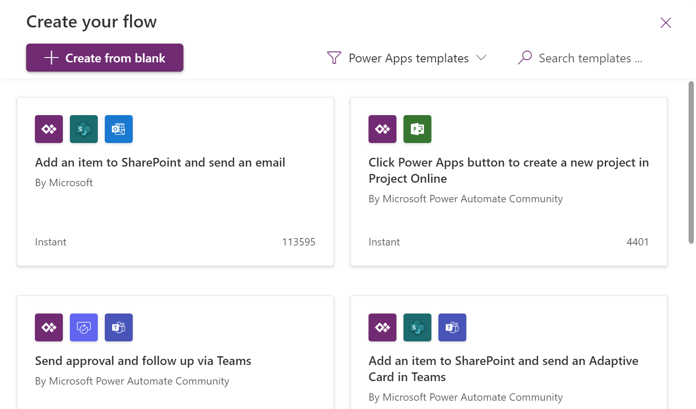This screenshot has height=409, width=696.
Task: Click Create from blank button
Action: click(105, 58)
